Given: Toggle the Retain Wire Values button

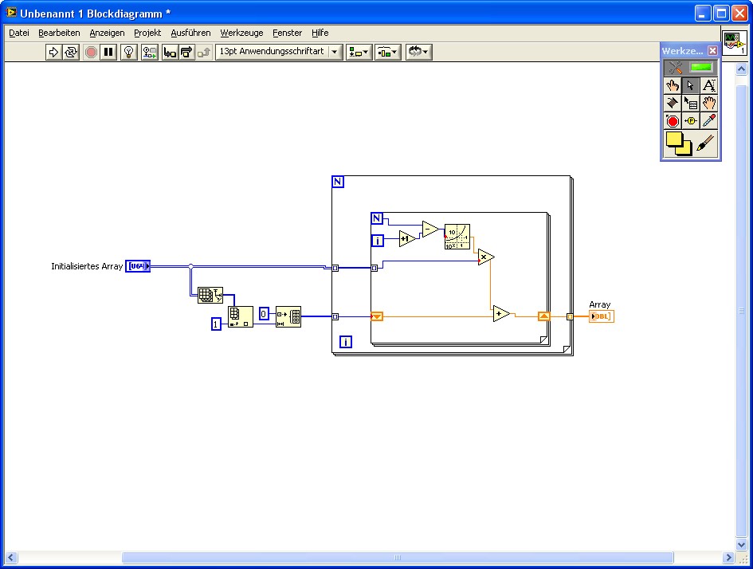Looking at the screenshot, I should (149, 52).
